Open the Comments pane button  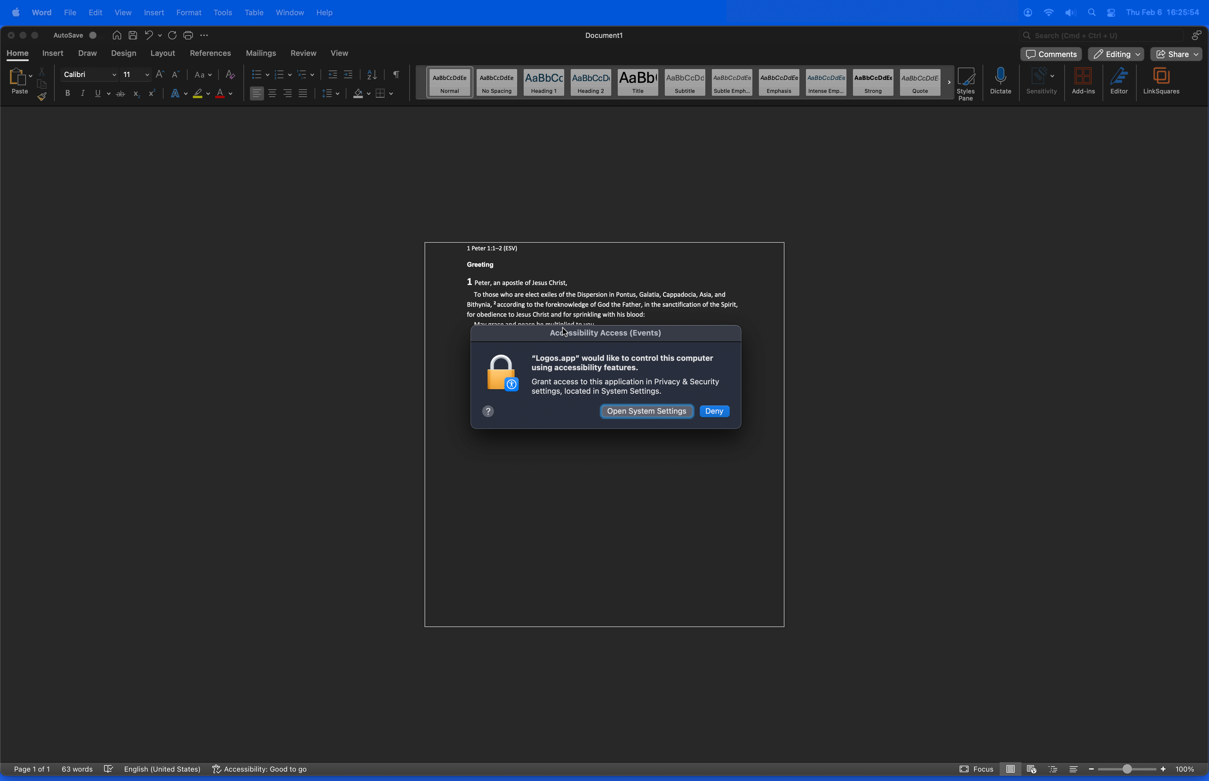(x=1051, y=54)
